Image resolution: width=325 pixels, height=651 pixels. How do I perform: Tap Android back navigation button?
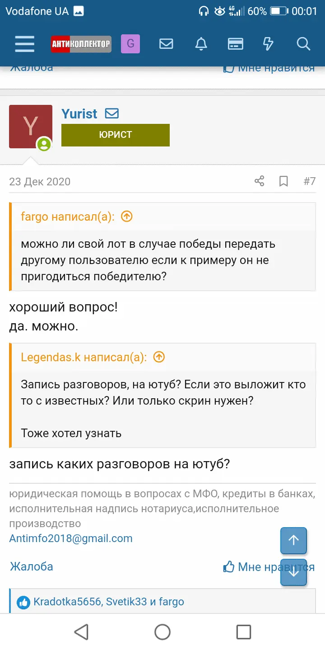tap(81, 632)
